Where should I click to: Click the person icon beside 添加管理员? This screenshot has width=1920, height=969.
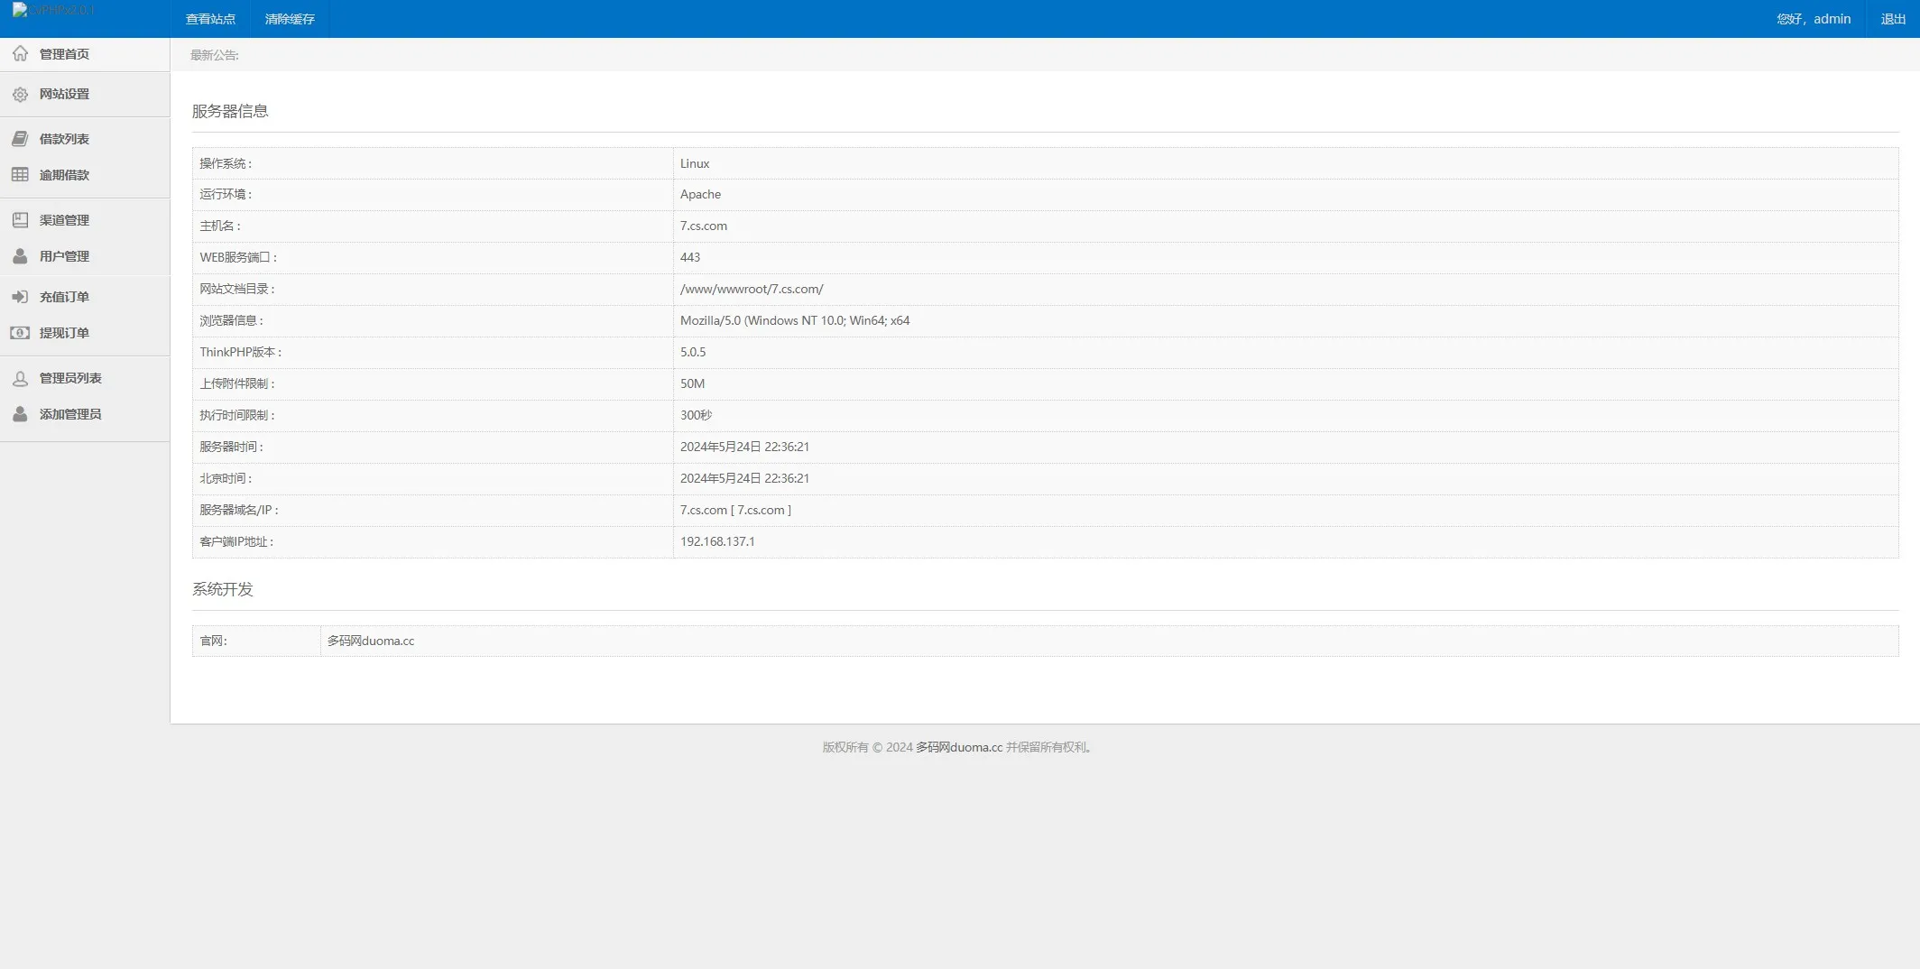pos(20,414)
